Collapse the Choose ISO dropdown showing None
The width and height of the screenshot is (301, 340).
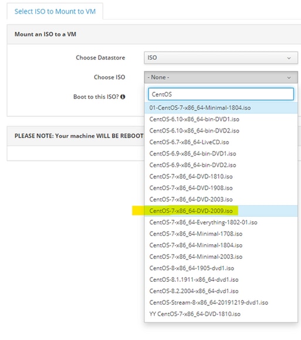pyautogui.click(x=221, y=77)
